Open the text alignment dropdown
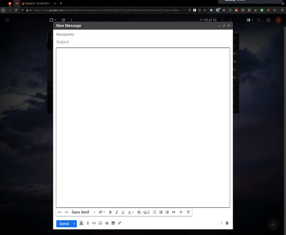 coord(140,212)
